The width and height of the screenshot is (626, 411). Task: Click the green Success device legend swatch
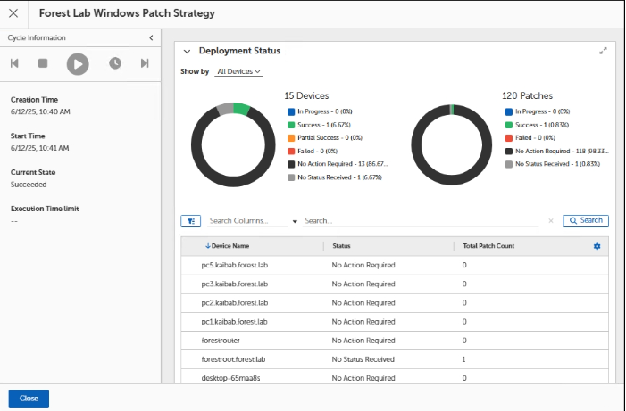tap(290, 125)
